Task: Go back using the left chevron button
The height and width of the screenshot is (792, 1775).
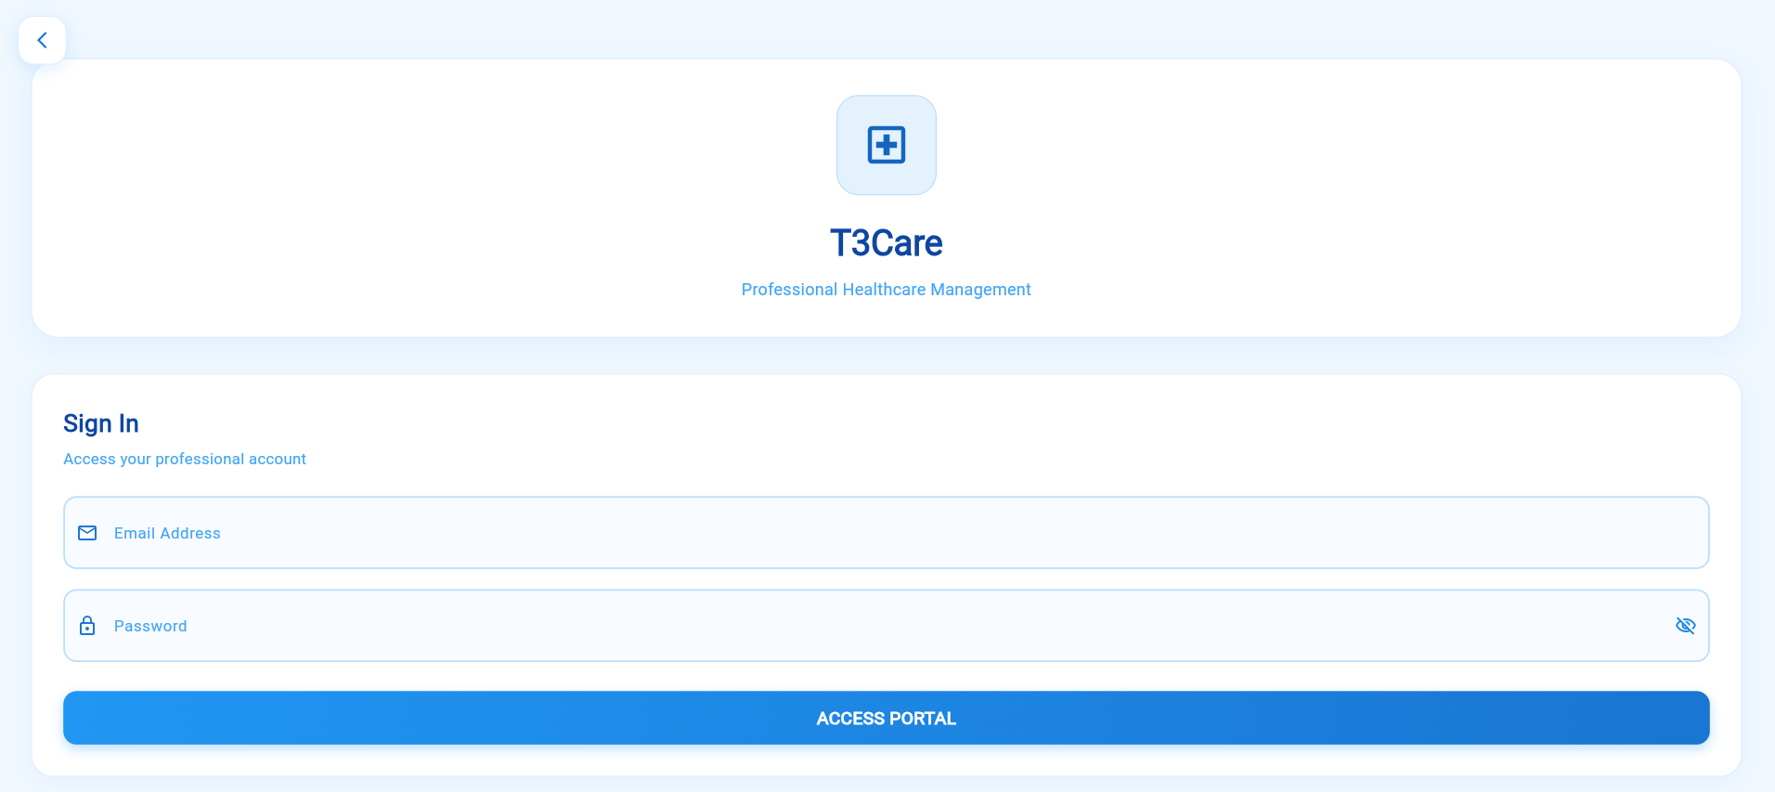Action: 42,40
